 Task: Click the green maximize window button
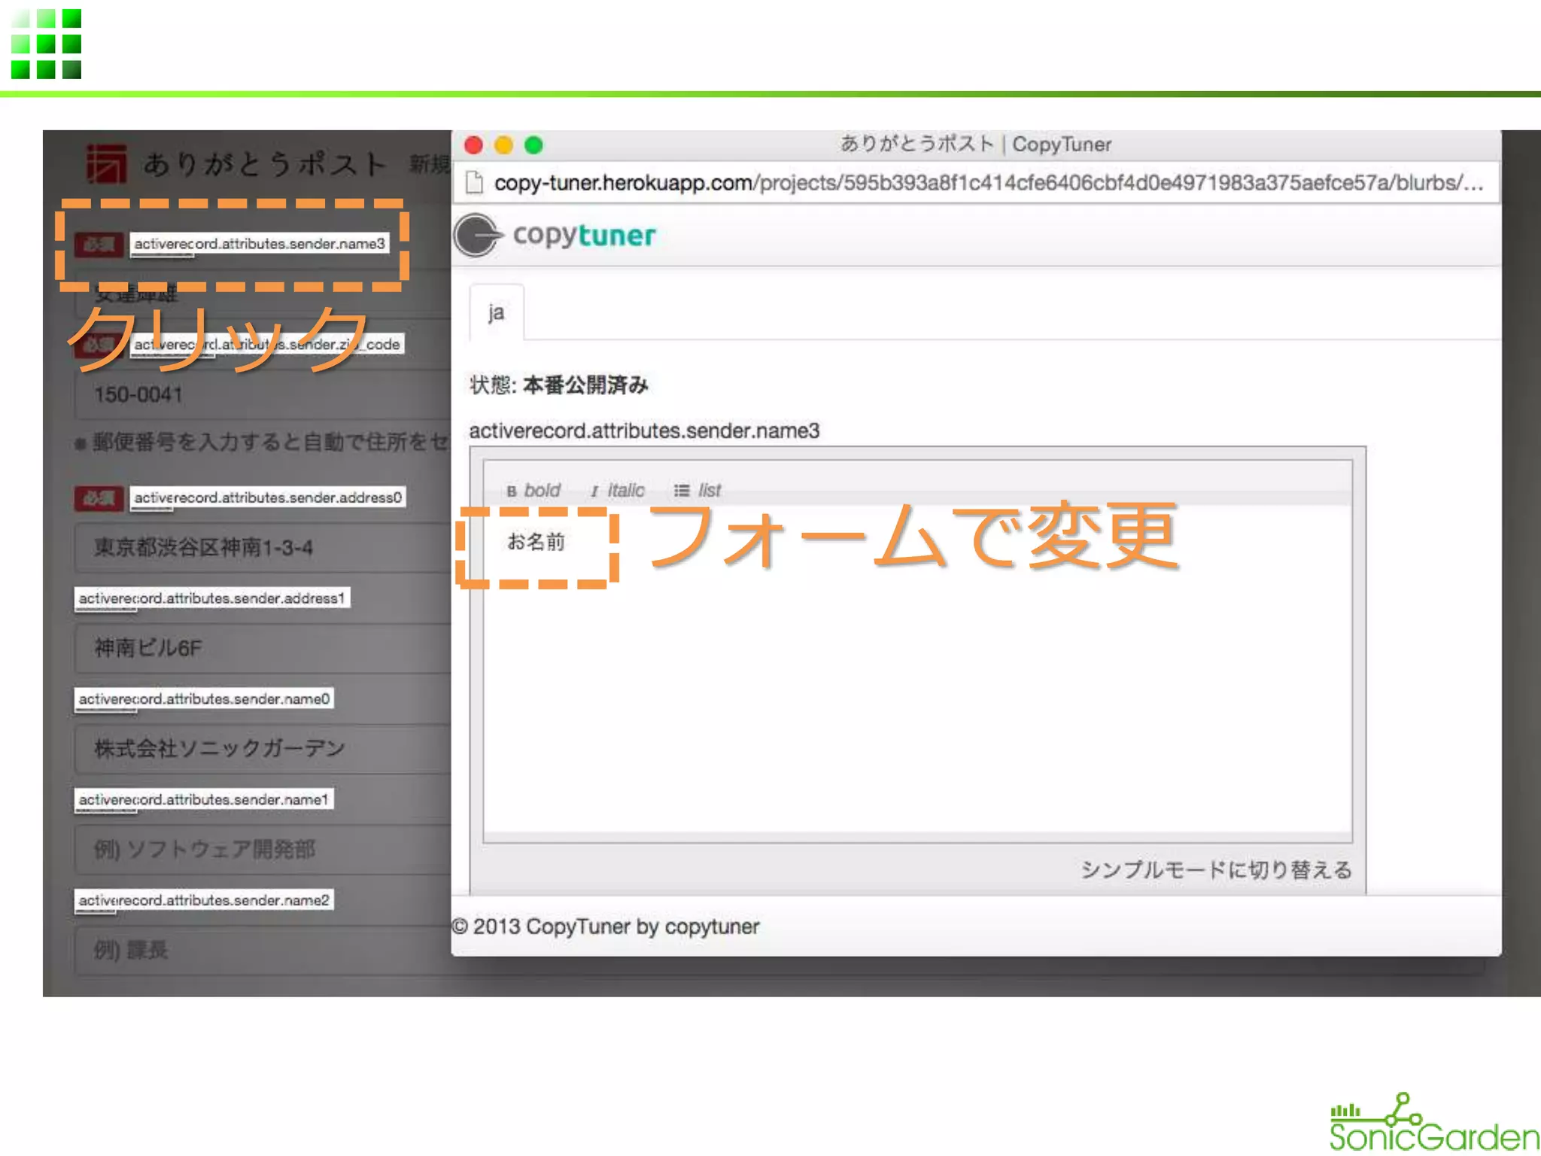tap(533, 144)
